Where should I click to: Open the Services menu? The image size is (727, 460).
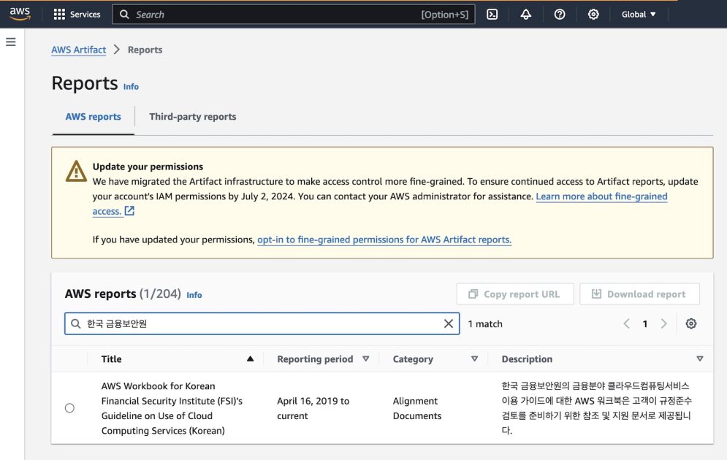click(x=77, y=14)
